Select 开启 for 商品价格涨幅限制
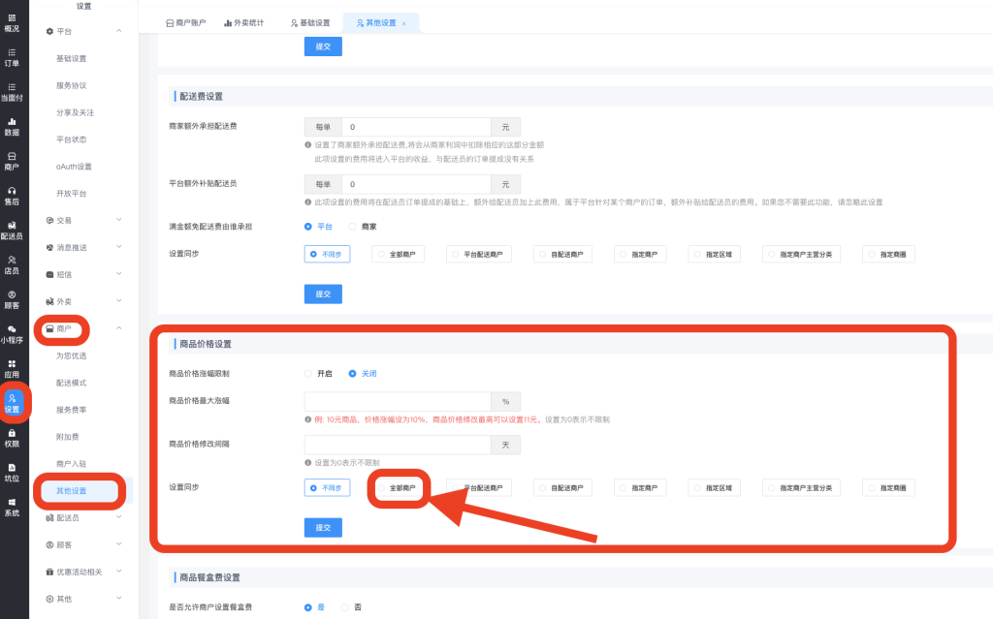This screenshot has width=993, height=619. pos(309,373)
